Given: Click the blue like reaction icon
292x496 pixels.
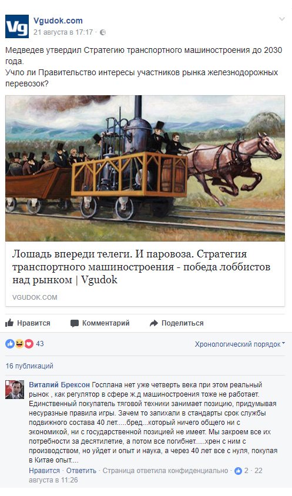Looking at the screenshot, I should click(10, 344).
